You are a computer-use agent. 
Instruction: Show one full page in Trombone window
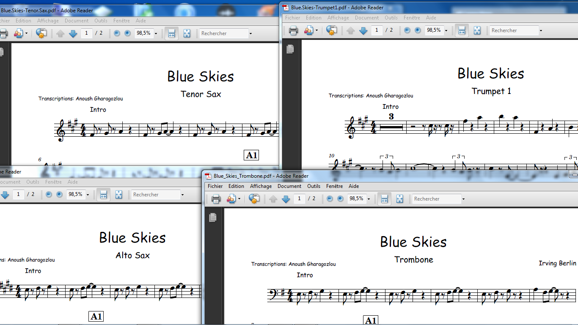click(x=399, y=199)
